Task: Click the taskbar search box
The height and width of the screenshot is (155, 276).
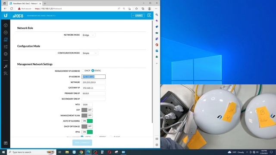Action: [31, 152]
